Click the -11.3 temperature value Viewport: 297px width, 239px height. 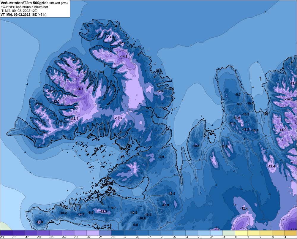(x=246, y=129)
